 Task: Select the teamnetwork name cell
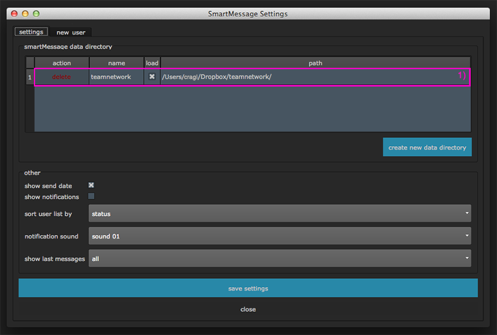116,77
